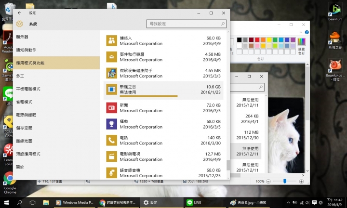The height and width of the screenshot is (208, 347).
Task: Go back using the Settings back arrow
Action: (19, 13)
